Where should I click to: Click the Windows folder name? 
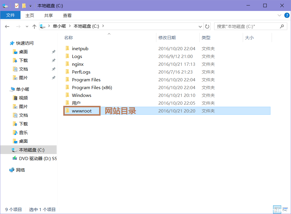pos(82,95)
